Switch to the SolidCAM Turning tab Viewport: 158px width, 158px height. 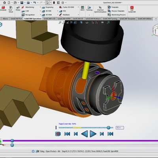110,19
